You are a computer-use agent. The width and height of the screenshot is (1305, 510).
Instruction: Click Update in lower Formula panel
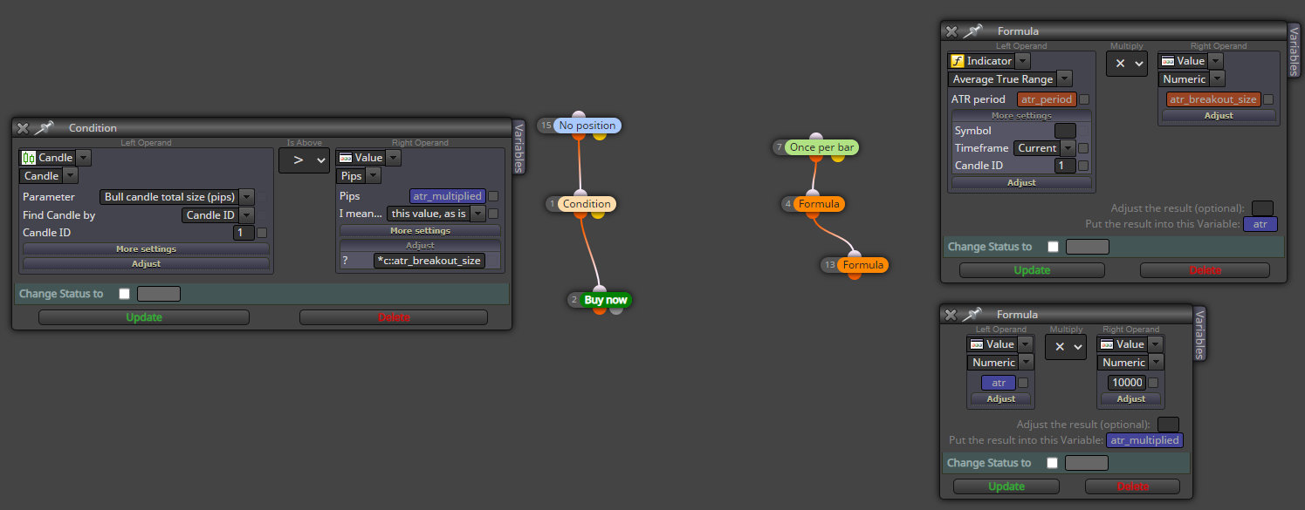(1006, 486)
